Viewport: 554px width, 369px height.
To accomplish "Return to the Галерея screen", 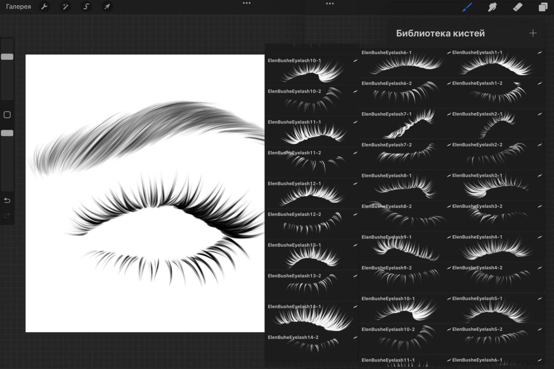I will click(18, 6).
